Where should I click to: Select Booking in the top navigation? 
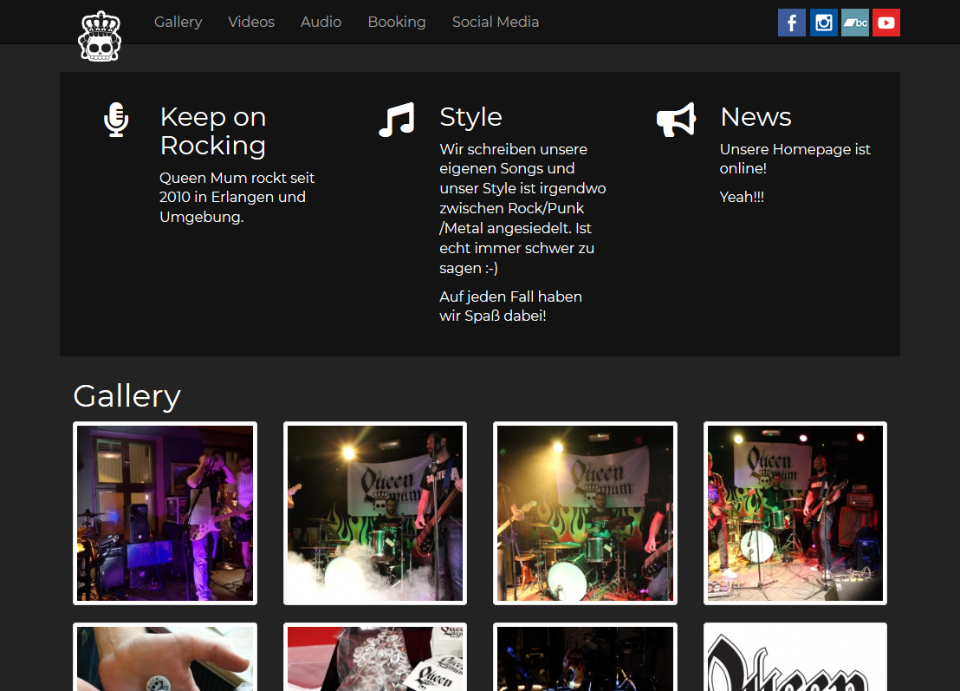(397, 22)
